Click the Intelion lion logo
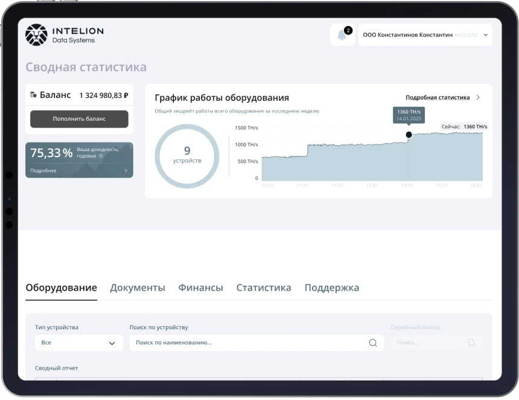The height and width of the screenshot is (400, 519). (x=36, y=35)
